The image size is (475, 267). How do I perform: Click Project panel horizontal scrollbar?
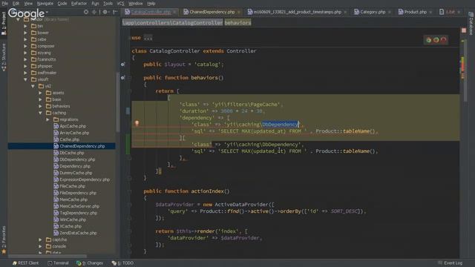point(47,256)
